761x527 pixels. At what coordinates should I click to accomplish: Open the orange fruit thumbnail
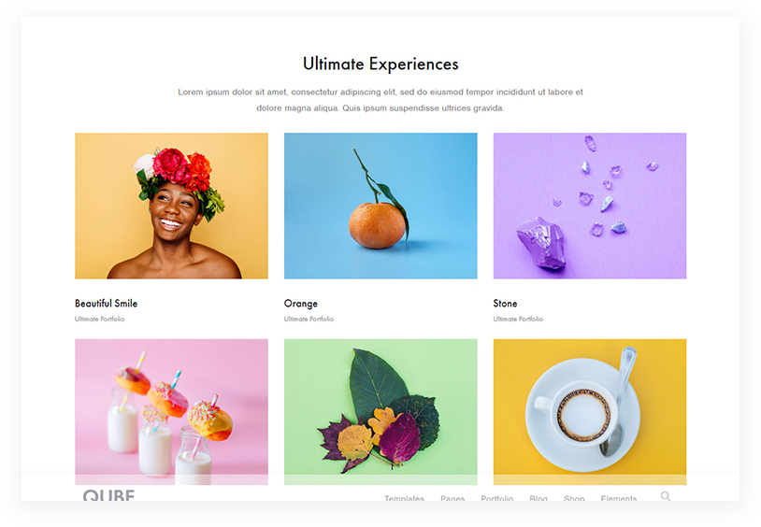[x=380, y=206]
